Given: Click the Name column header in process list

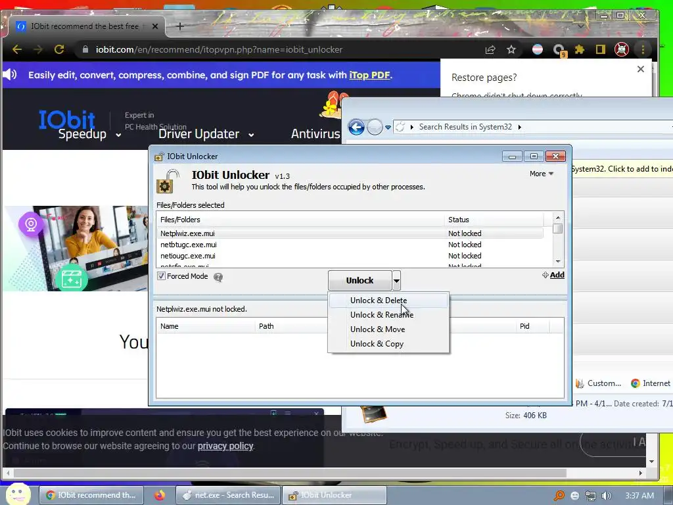Looking at the screenshot, I should pos(206,326).
